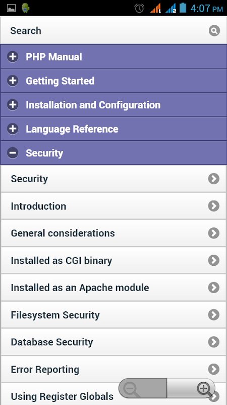Tap the Android debug notification icon

[x=25, y=8]
